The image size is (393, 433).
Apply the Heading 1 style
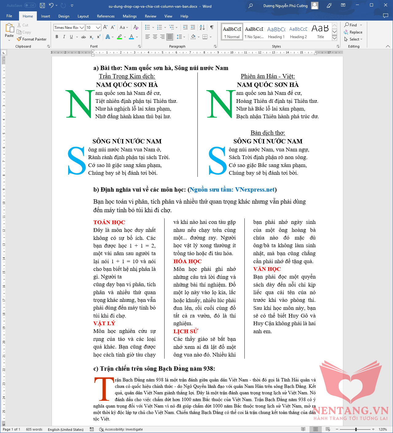(x=276, y=32)
